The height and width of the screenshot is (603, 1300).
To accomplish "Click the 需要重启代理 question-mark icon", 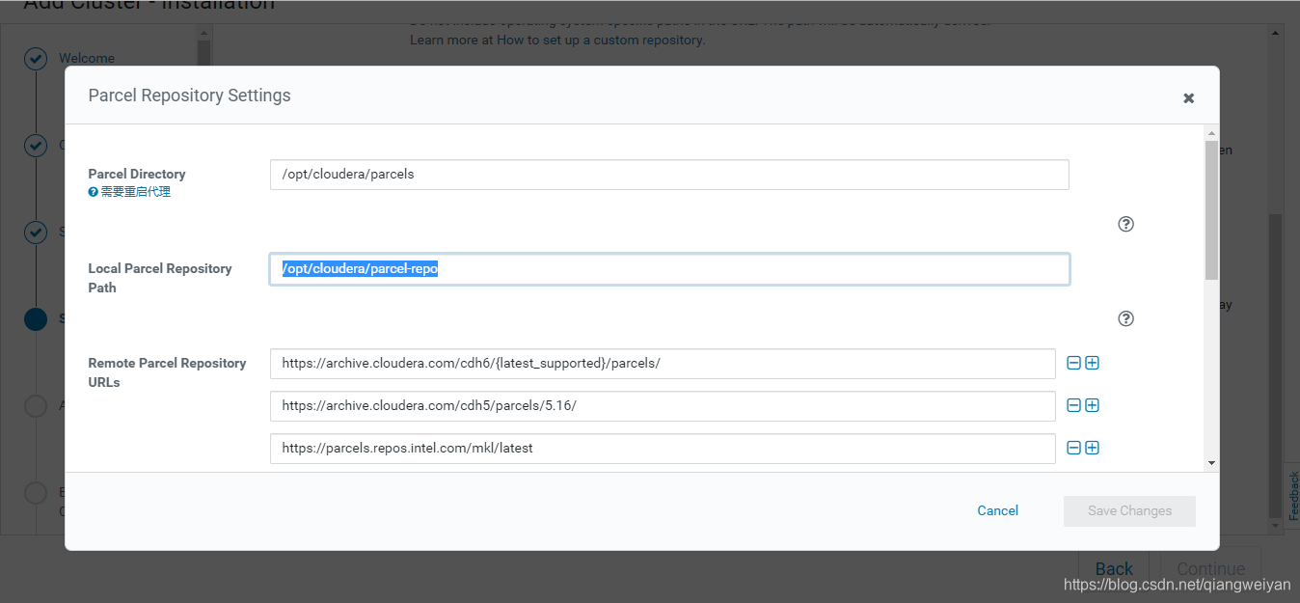I will (94, 192).
